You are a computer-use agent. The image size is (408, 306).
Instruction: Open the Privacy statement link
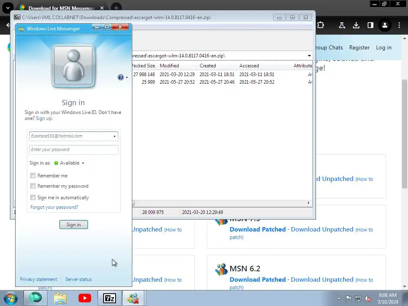tap(39, 279)
